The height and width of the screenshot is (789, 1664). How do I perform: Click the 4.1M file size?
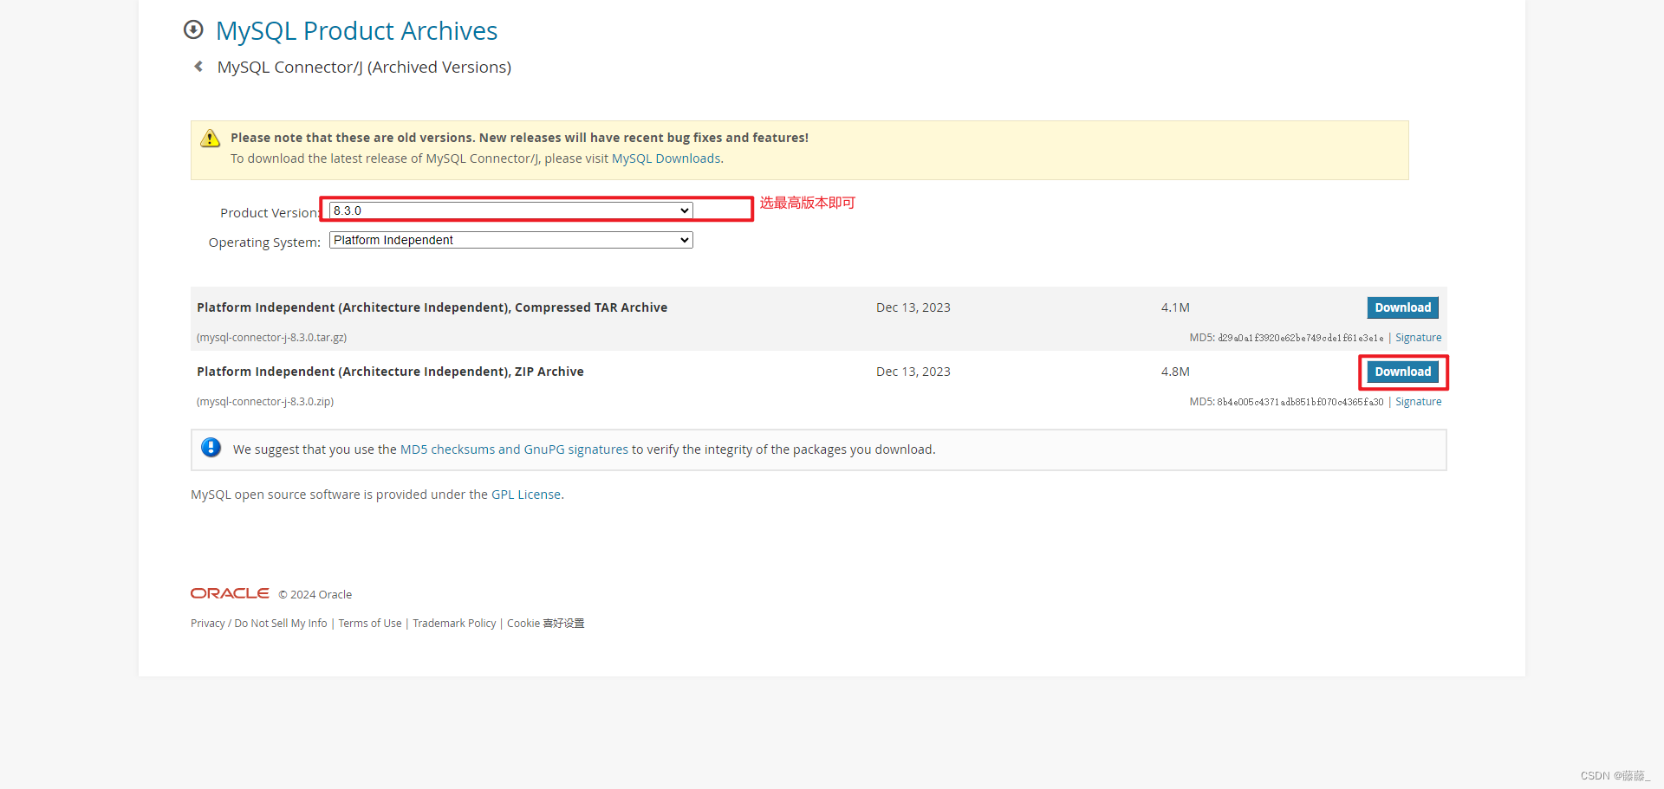click(x=1175, y=307)
